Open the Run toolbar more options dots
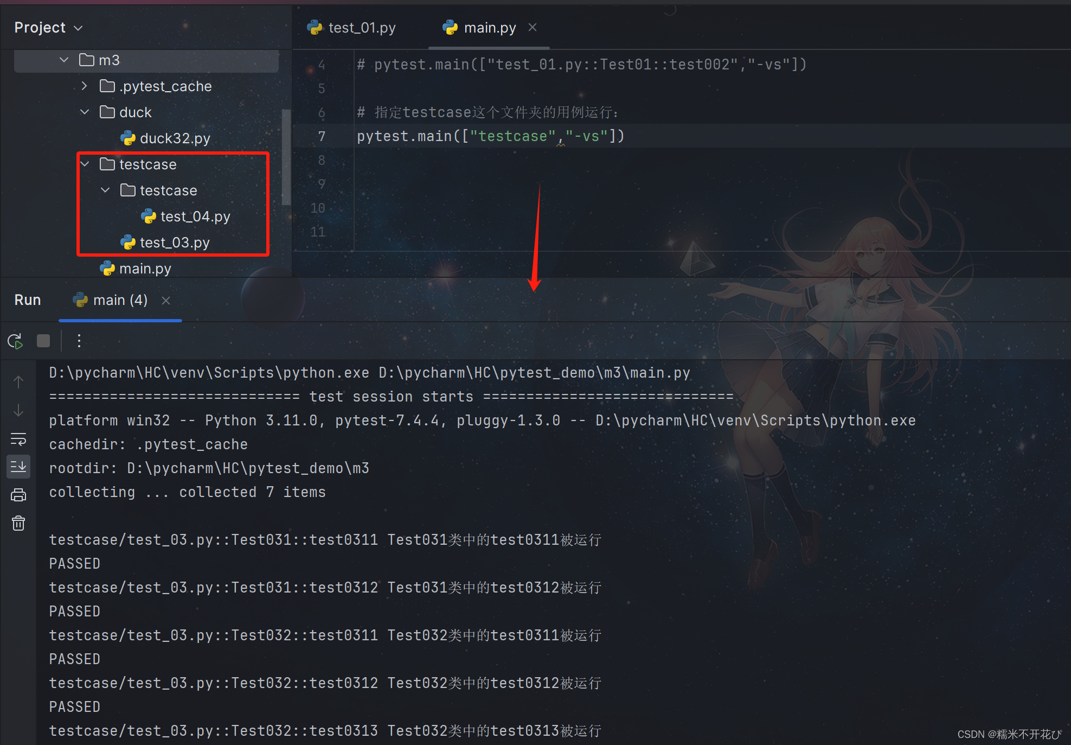This screenshot has width=1071, height=745. [79, 341]
